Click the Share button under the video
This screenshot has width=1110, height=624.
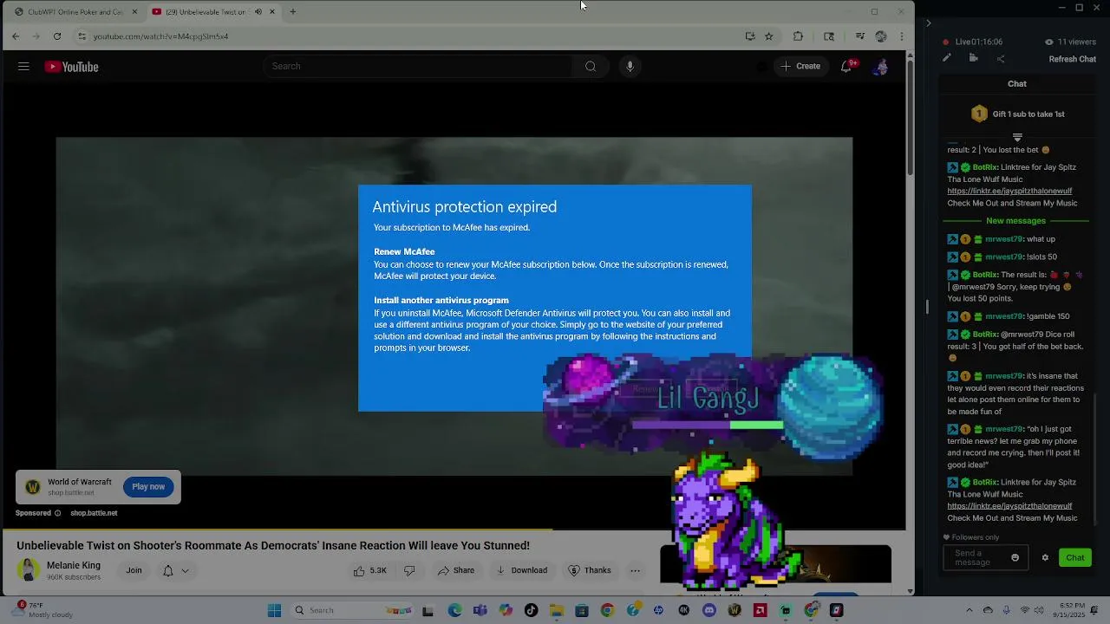tap(456, 570)
